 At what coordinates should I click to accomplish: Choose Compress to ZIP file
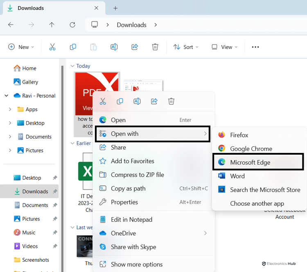tap(153, 175)
